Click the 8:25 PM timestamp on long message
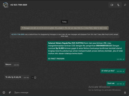The image size is (129, 96). (119, 59)
